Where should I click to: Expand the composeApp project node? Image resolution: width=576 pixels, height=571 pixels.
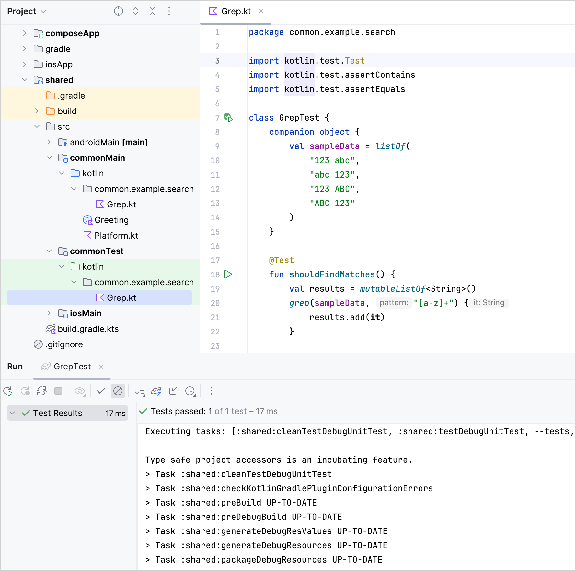[25, 33]
